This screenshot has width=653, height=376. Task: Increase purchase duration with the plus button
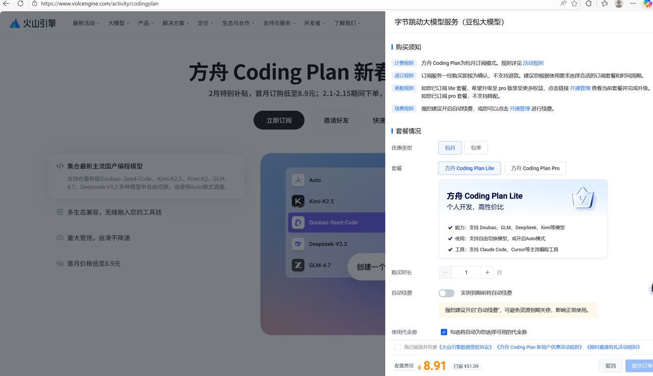click(487, 273)
